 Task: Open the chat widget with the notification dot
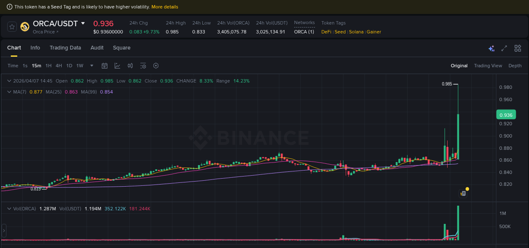[463, 193]
